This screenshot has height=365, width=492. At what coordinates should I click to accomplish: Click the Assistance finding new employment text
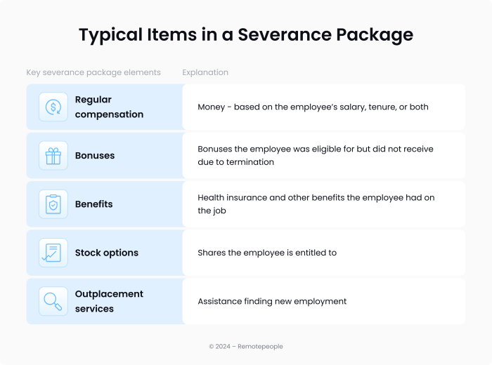pyautogui.click(x=272, y=301)
